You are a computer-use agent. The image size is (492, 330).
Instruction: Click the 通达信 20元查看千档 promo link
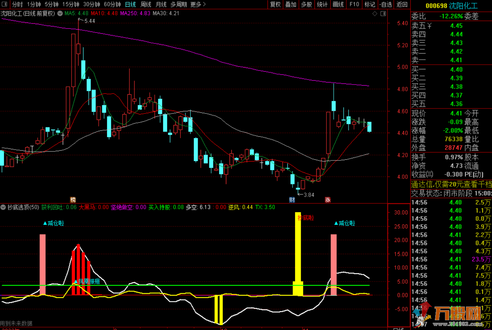[x=452, y=184]
